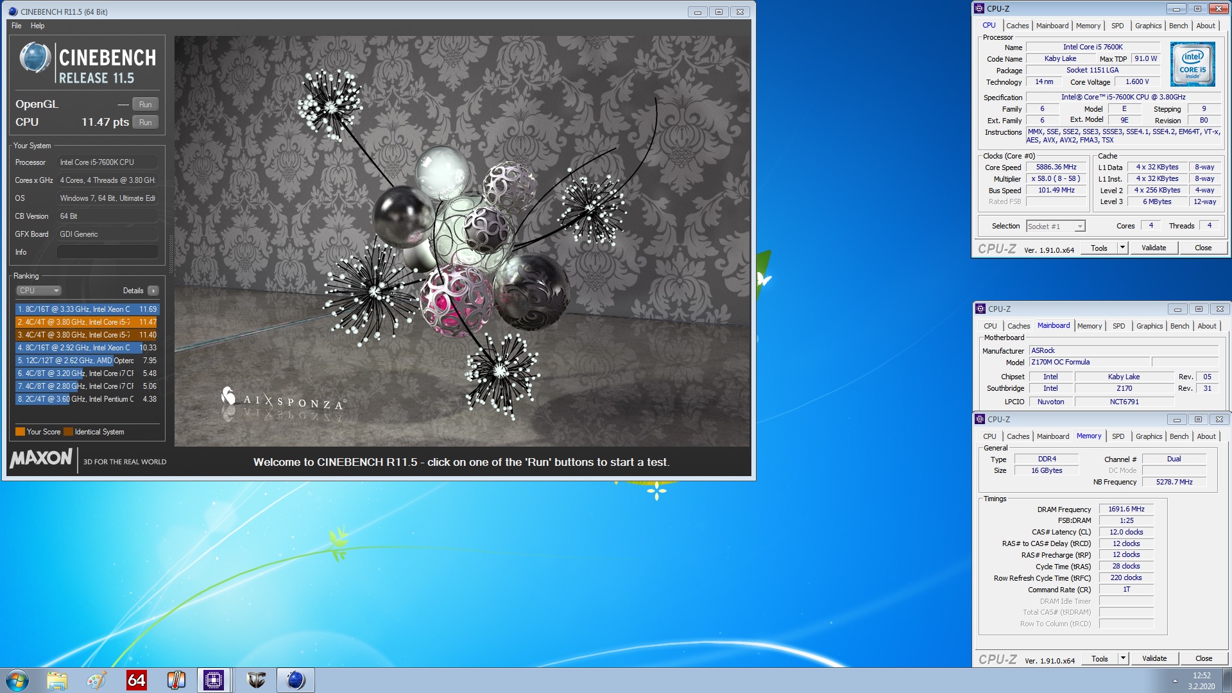Click the top CPU-Z window title icon
The height and width of the screenshot is (693, 1232).
click(979, 8)
